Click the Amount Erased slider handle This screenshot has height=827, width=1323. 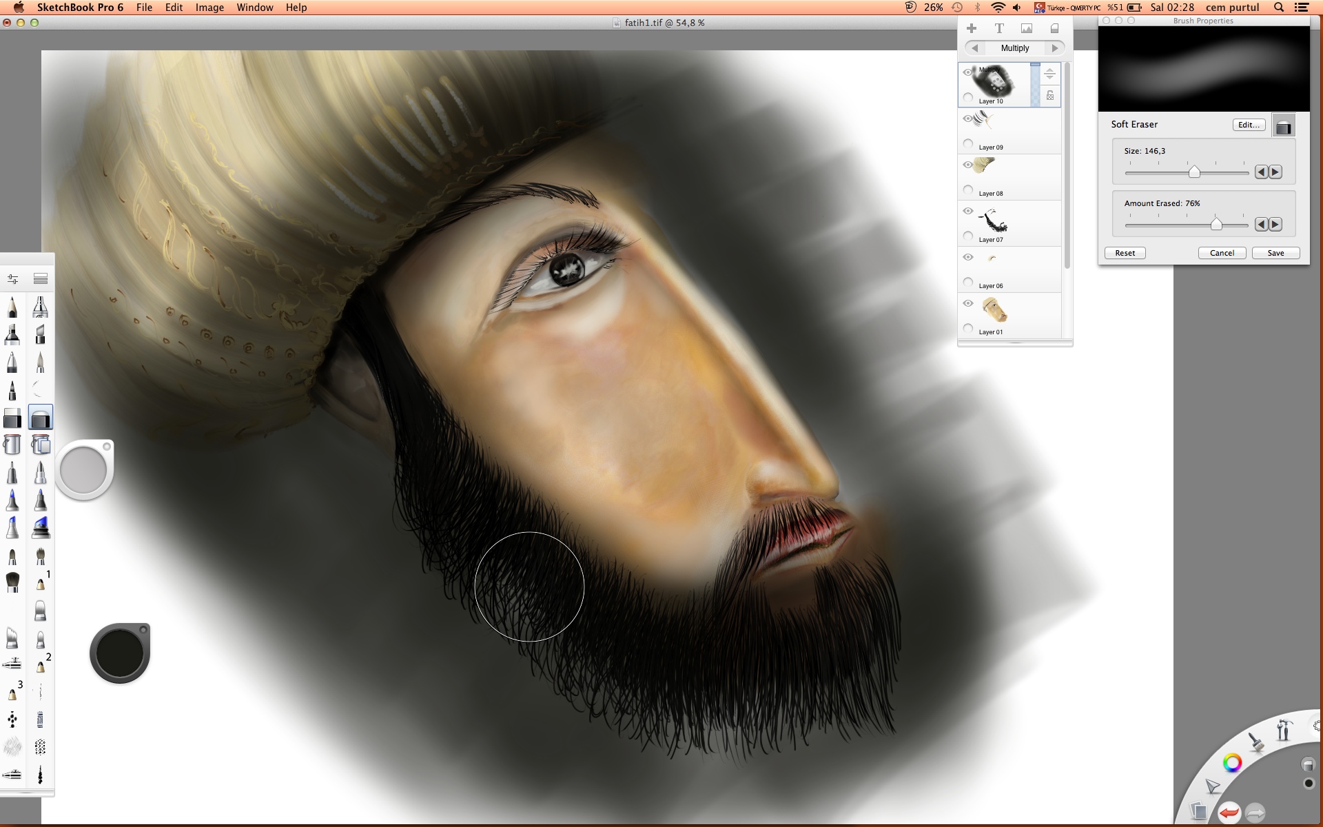click(1216, 225)
